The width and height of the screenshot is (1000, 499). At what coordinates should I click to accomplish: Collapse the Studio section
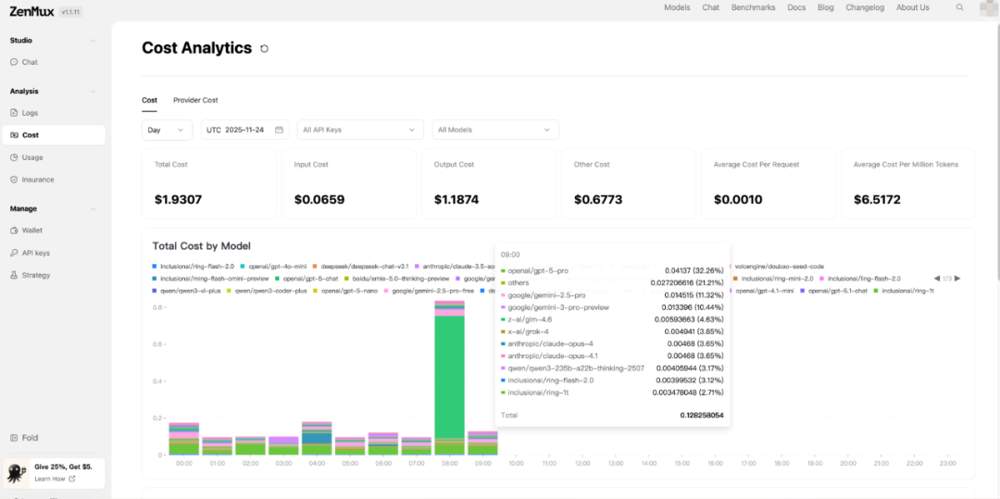94,41
